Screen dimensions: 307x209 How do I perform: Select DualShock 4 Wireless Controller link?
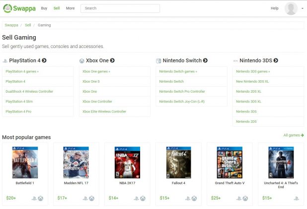pos(29,91)
